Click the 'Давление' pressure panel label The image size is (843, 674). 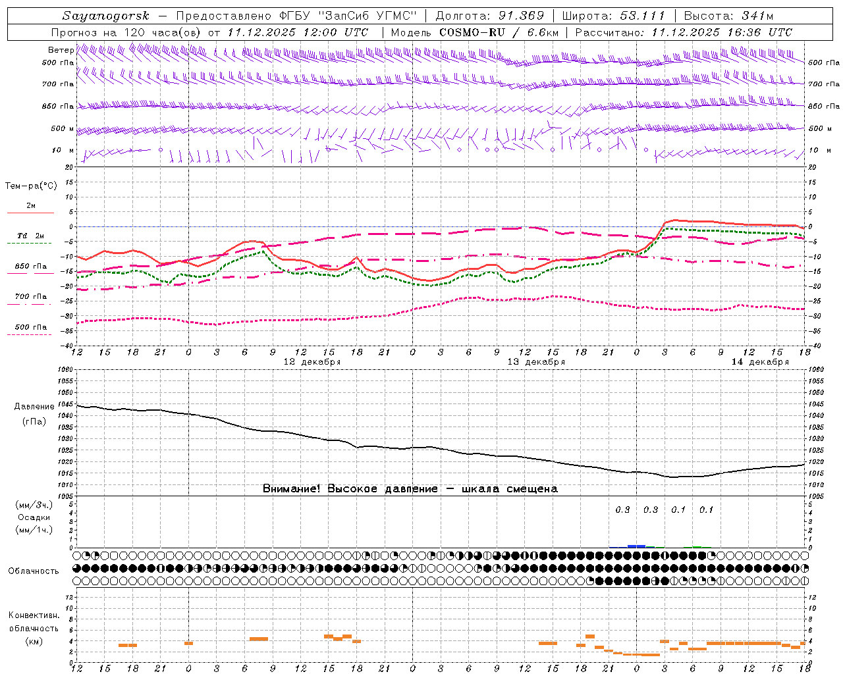(x=34, y=407)
